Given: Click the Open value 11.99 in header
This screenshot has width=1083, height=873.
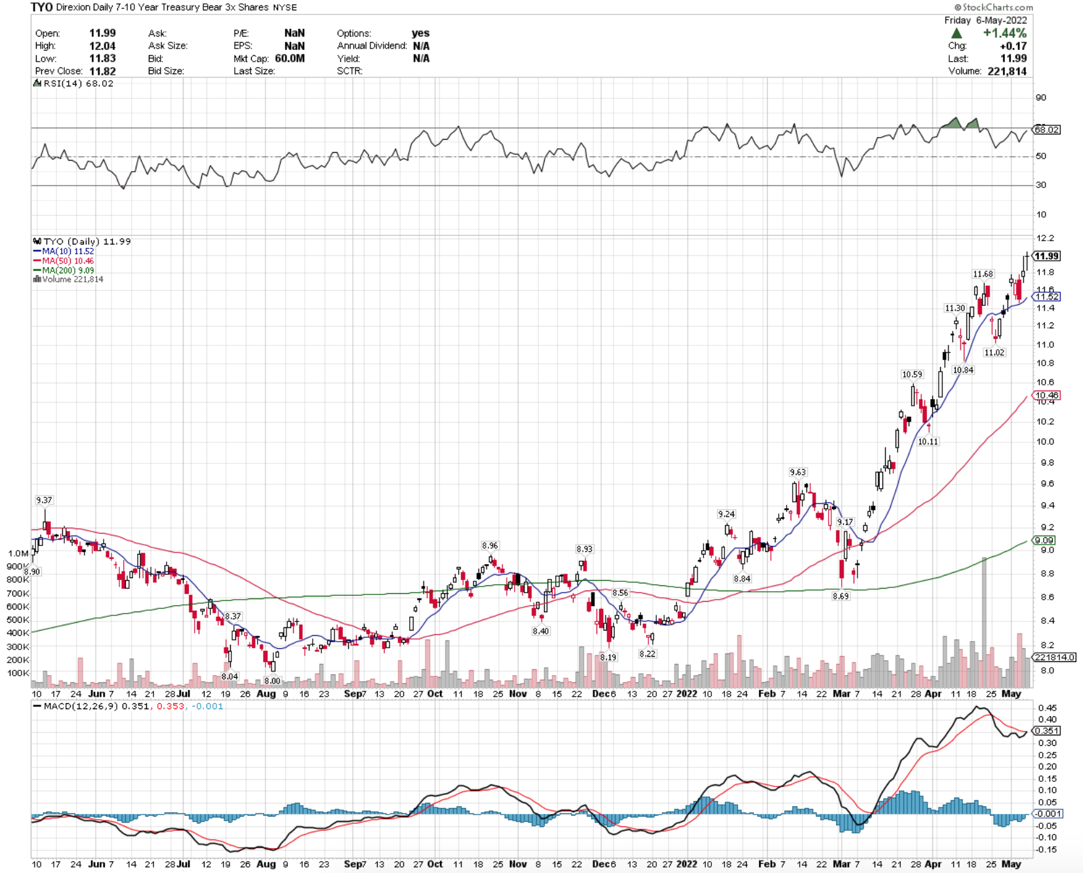Looking at the screenshot, I should pyautogui.click(x=102, y=33).
